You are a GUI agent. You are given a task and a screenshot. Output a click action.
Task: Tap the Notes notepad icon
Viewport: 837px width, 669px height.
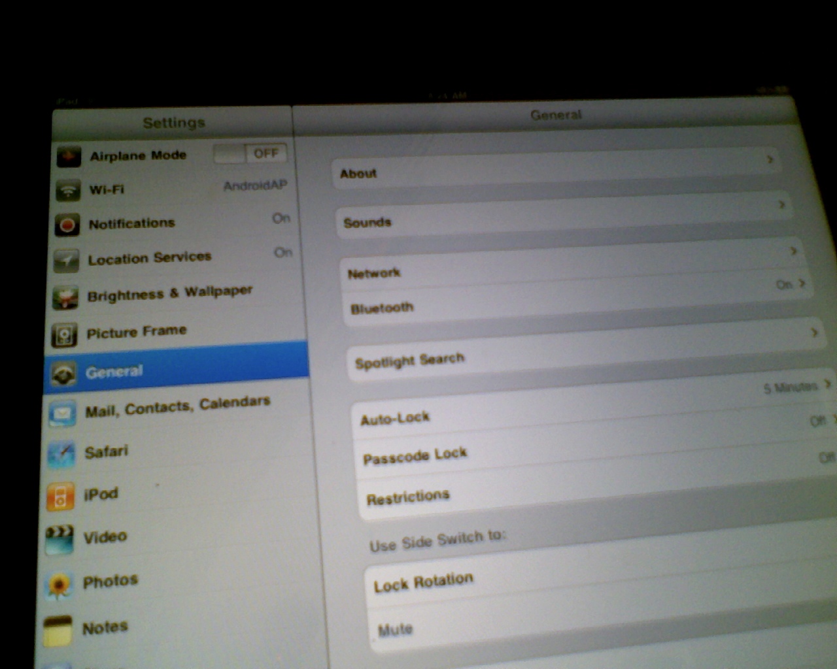(57, 631)
